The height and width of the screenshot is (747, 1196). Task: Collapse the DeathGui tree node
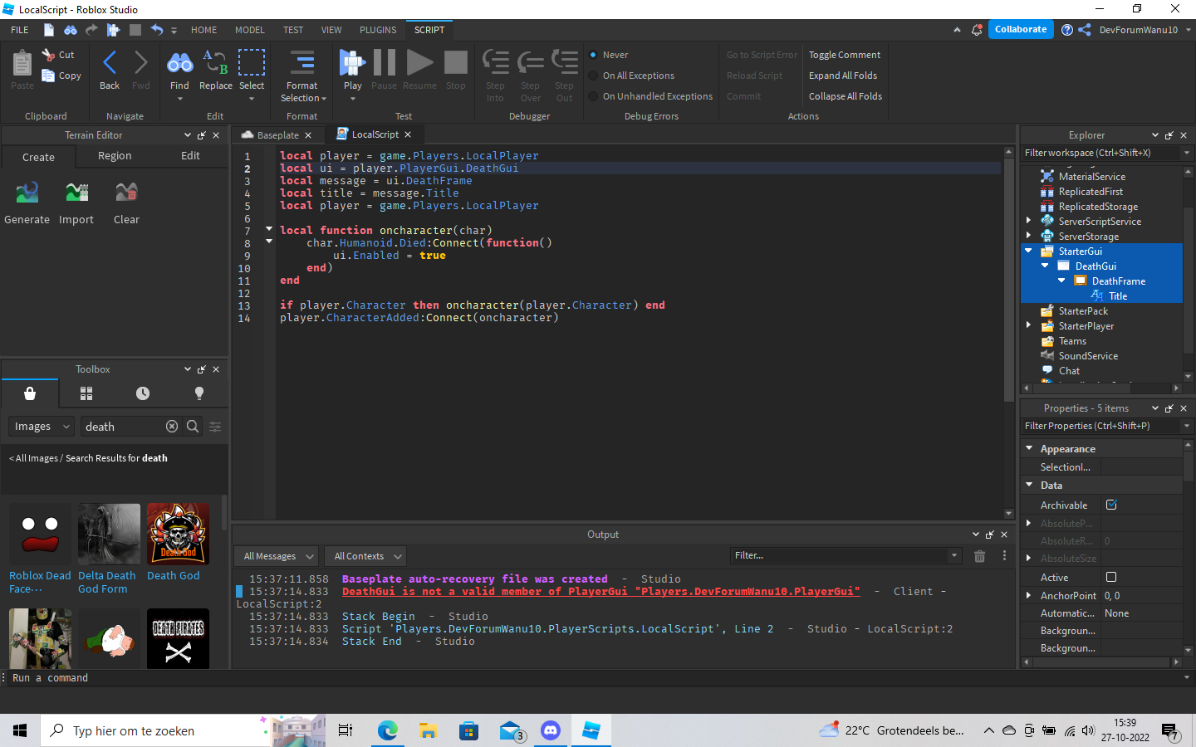tap(1045, 266)
